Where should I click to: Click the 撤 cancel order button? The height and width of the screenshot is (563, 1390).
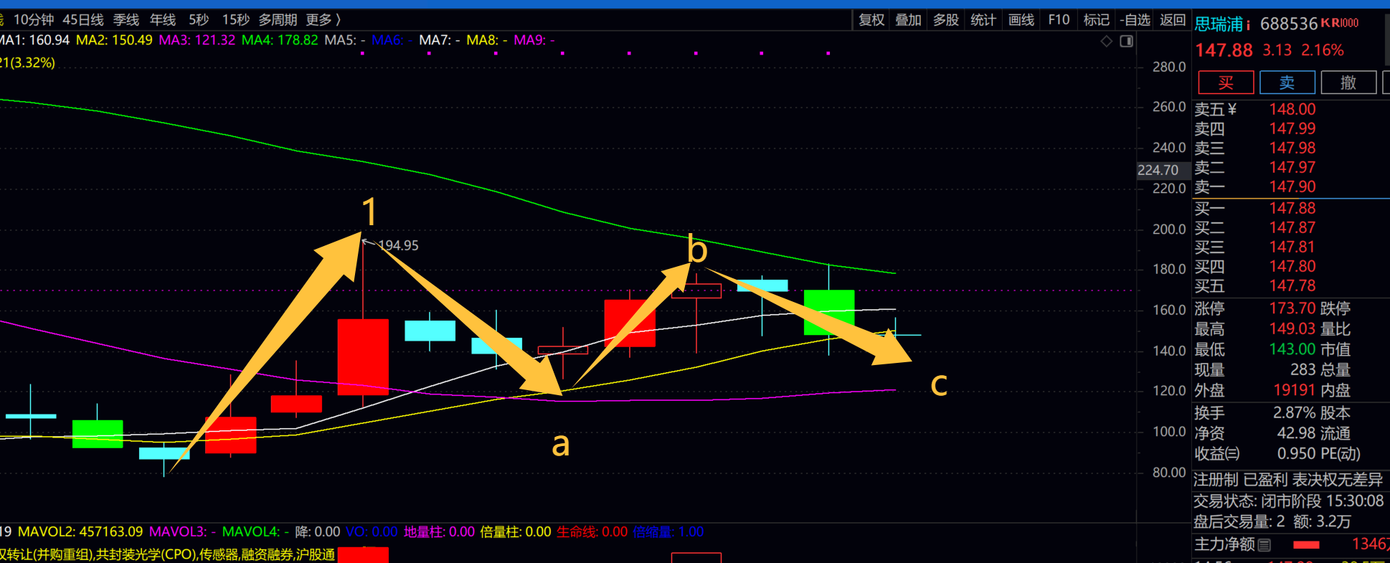[x=1348, y=82]
